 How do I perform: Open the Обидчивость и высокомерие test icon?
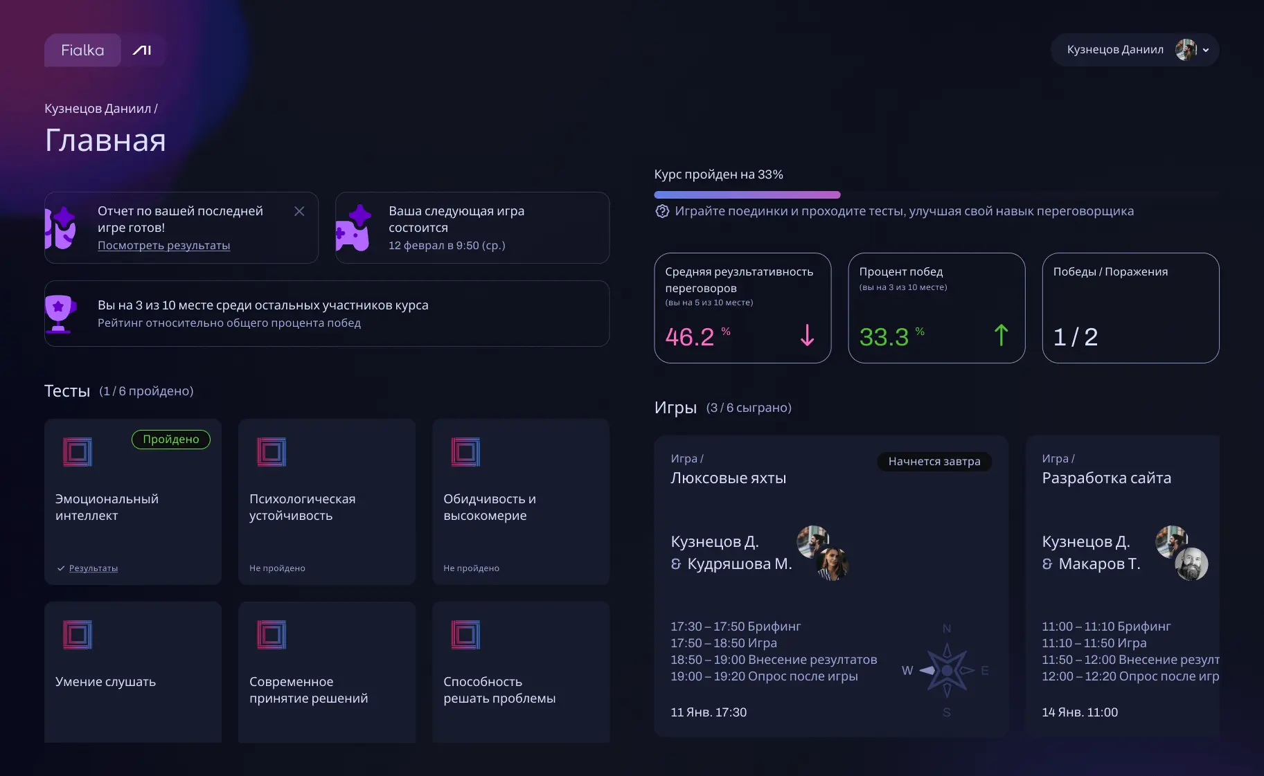465,452
